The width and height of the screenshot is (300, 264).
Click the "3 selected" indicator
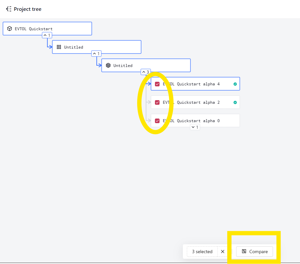tap(202, 252)
